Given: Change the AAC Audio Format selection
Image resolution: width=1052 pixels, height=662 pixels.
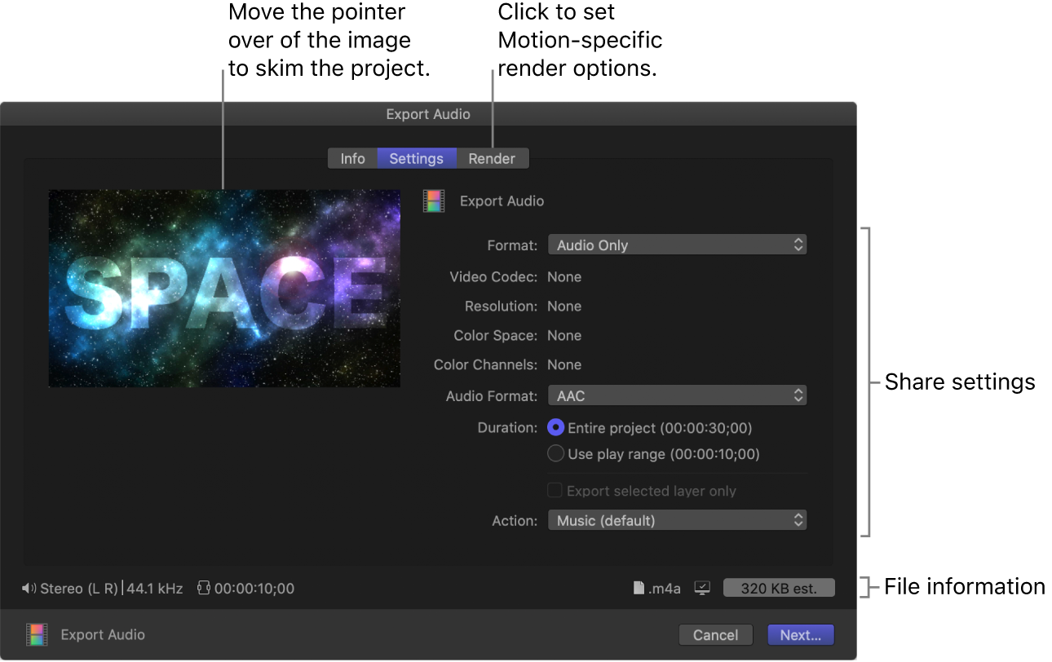Looking at the screenshot, I should (677, 395).
